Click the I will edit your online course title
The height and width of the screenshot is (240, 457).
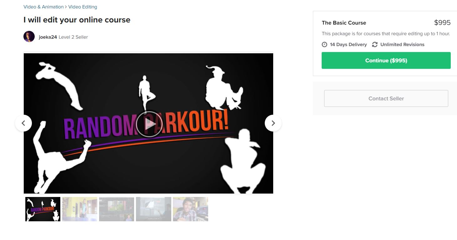click(77, 20)
